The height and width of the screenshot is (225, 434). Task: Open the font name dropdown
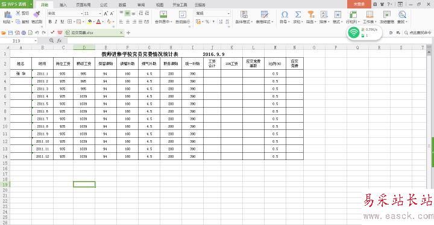(81, 14)
